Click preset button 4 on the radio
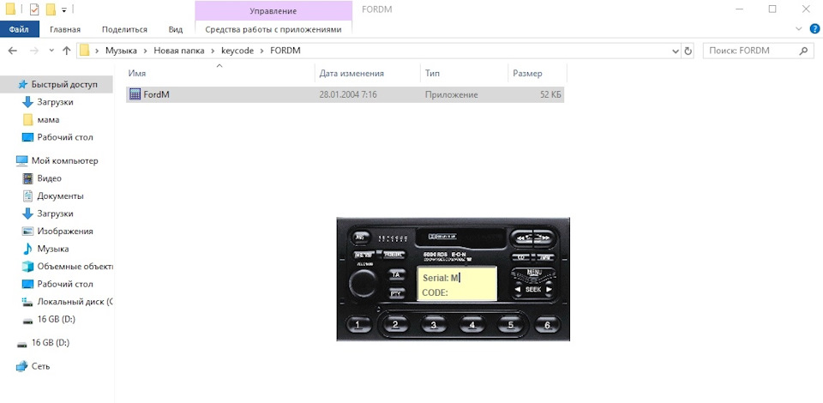The width and height of the screenshot is (823, 403). pos(472,325)
